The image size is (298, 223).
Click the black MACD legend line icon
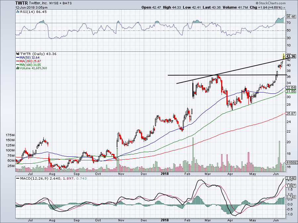click(x=18, y=179)
